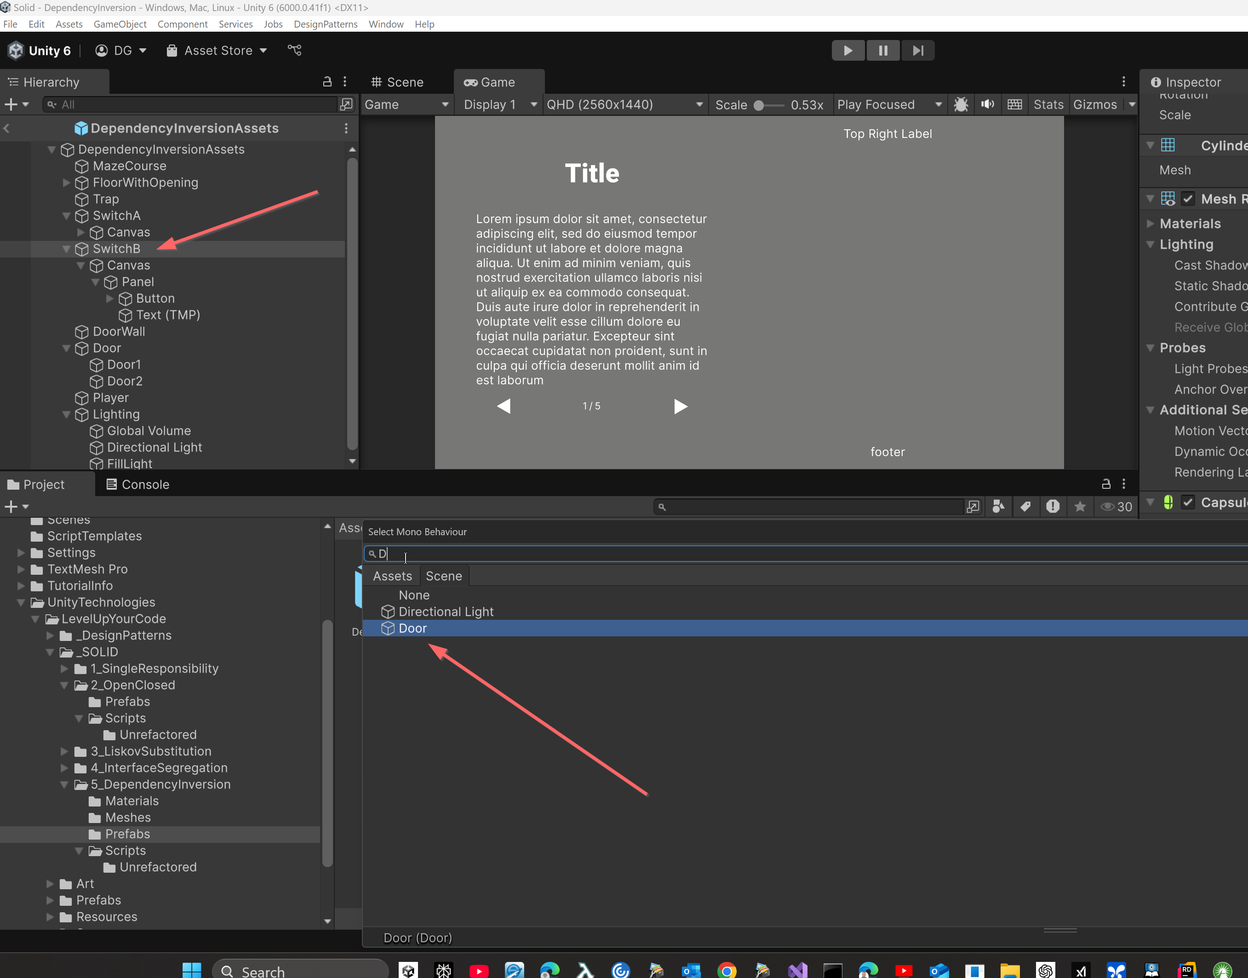Uncheck the Mesh Renderer enabled checkbox

[1188, 199]
